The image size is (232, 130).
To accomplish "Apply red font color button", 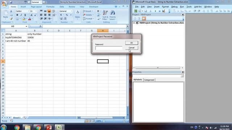I will (x=29, y=19).
